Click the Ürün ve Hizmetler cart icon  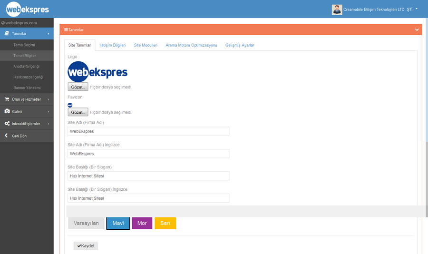pyautogui.click(x=7, y=99)
